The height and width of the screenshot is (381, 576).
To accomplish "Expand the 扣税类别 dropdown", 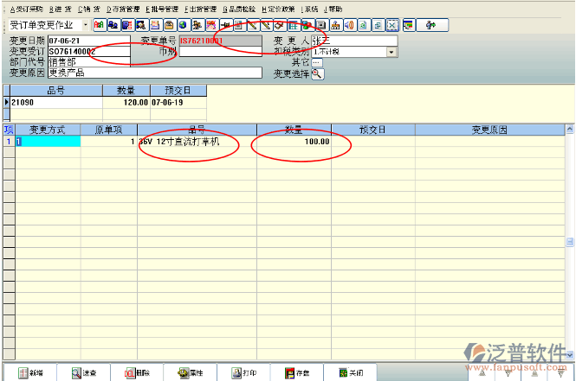I will [x=392, y=52].
